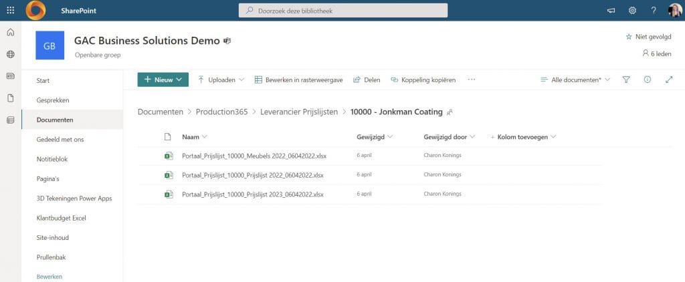Expand the Nieuw dropdown button
The image size is (685, 282).
(x=163, y=80)
